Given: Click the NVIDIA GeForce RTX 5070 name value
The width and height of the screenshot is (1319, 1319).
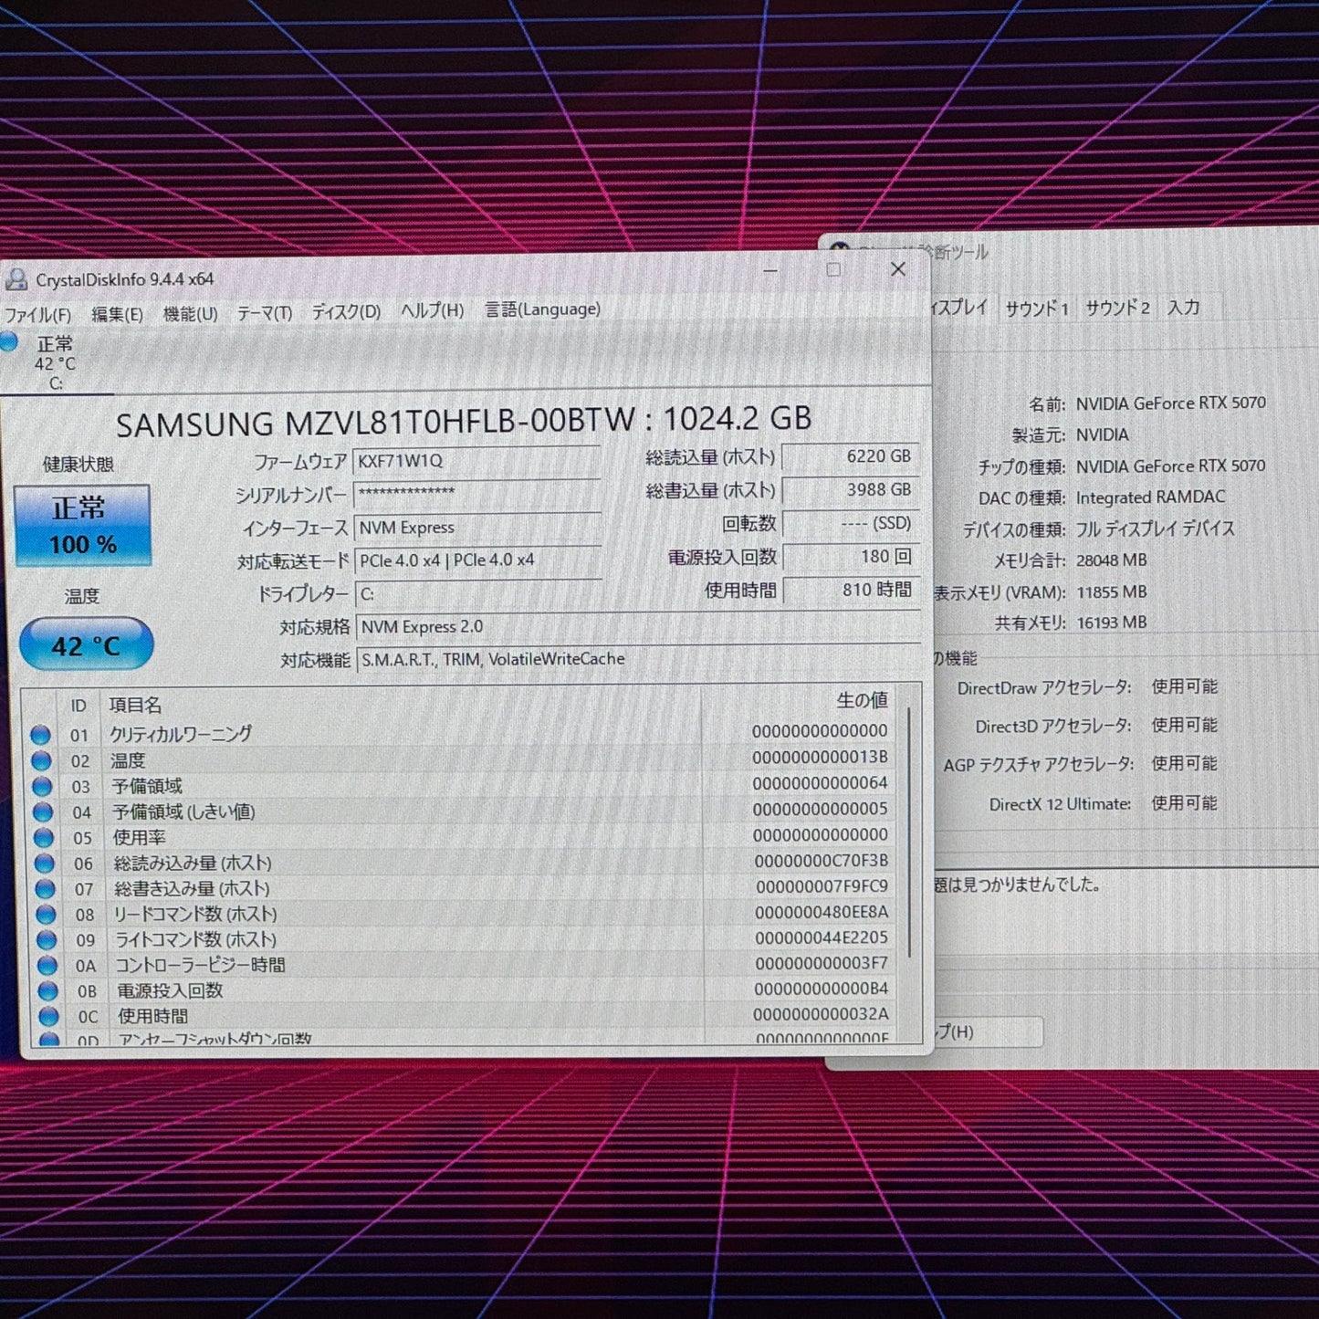Looking at the screenshot, I should click(1170, 403).
